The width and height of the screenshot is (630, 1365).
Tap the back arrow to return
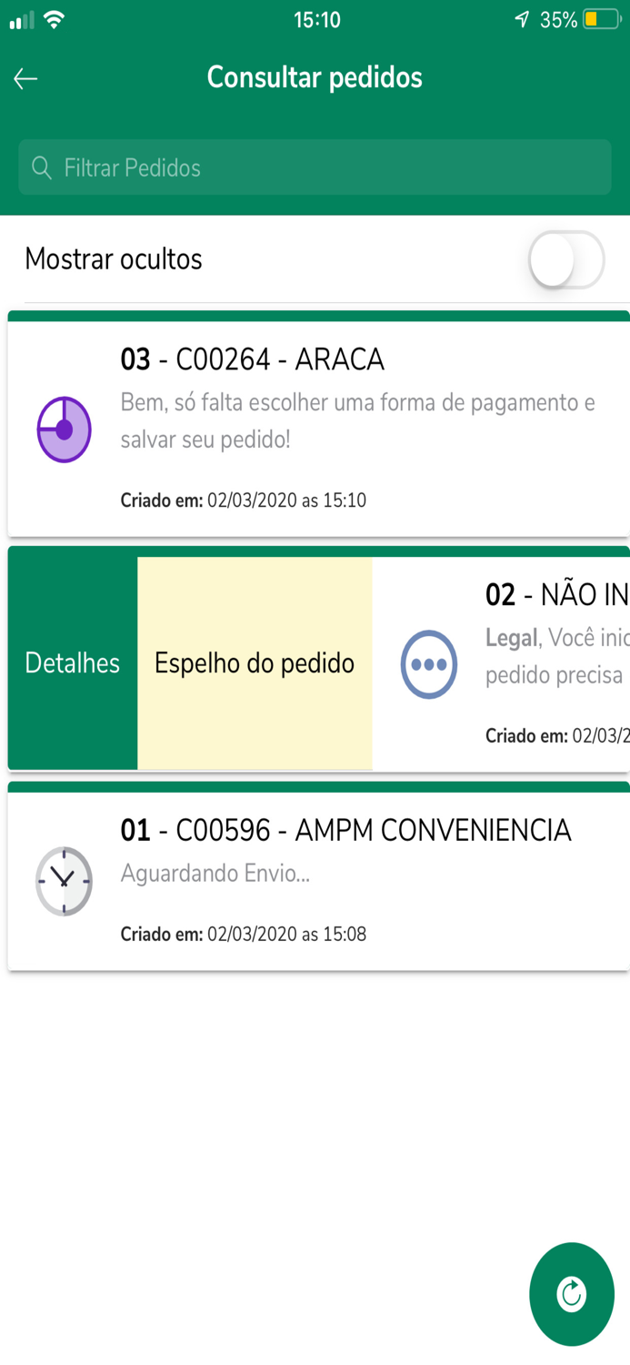25,78
